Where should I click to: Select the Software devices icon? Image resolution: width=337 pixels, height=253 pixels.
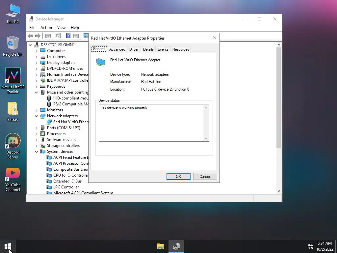click(43, 140)
